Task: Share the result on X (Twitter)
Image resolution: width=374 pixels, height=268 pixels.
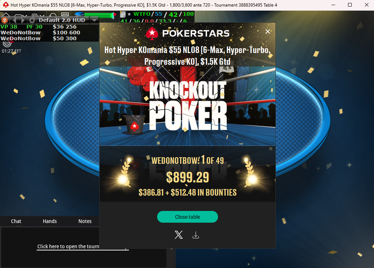Action: [179, 235]
